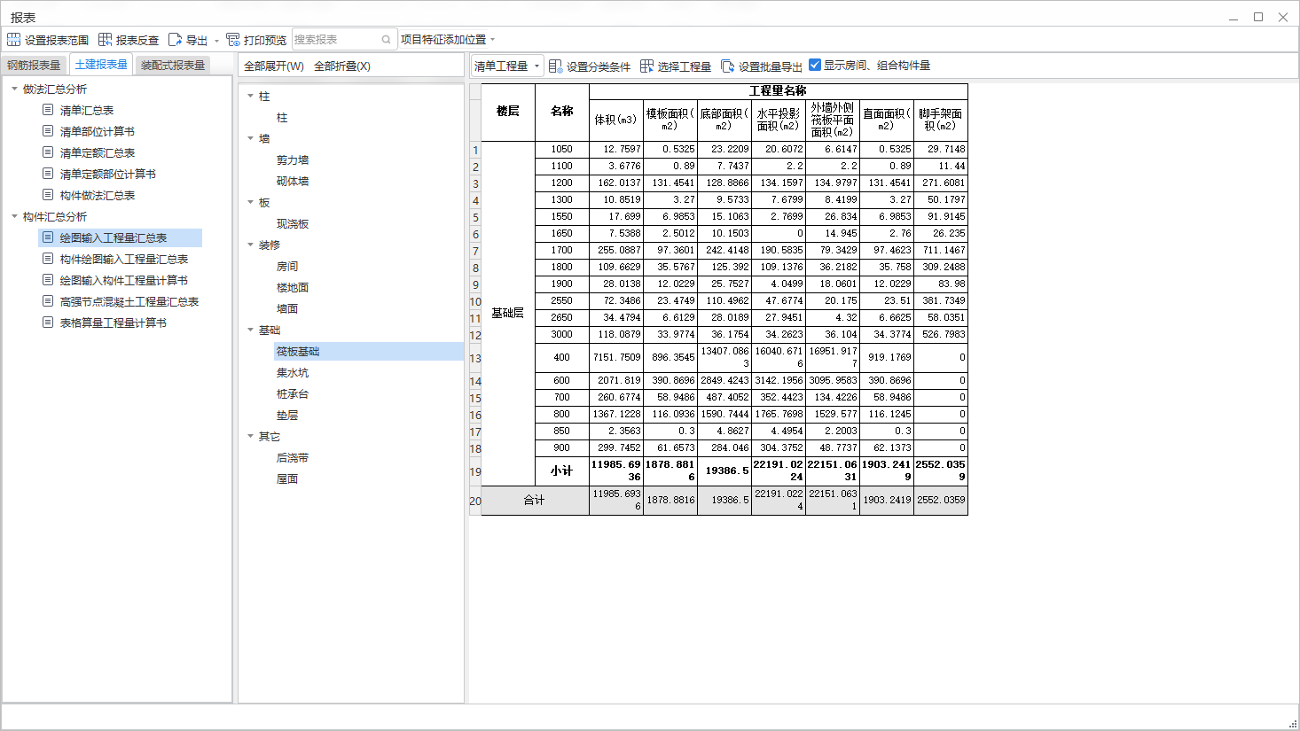
Task: Collapse the 做法汇总分析 tree group
Action: 14,89
